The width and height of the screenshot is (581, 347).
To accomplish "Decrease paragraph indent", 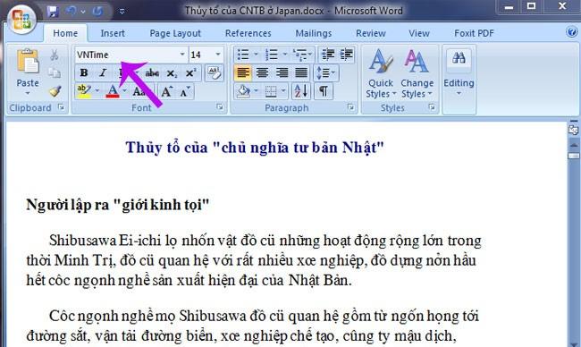I will click(327, 55).
